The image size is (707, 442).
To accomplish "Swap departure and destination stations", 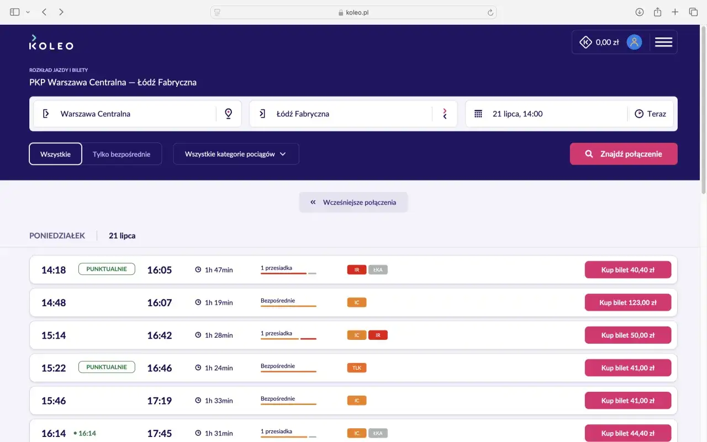I will (445, 114).
